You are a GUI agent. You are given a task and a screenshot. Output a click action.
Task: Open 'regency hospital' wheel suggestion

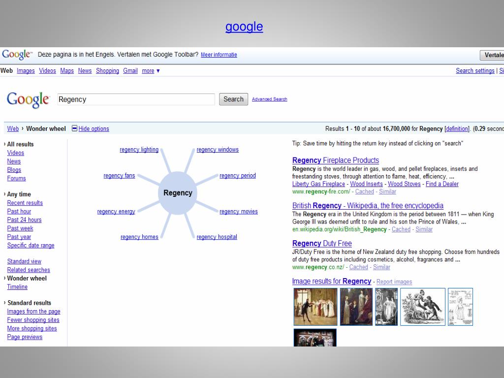(x=217, y=237)
